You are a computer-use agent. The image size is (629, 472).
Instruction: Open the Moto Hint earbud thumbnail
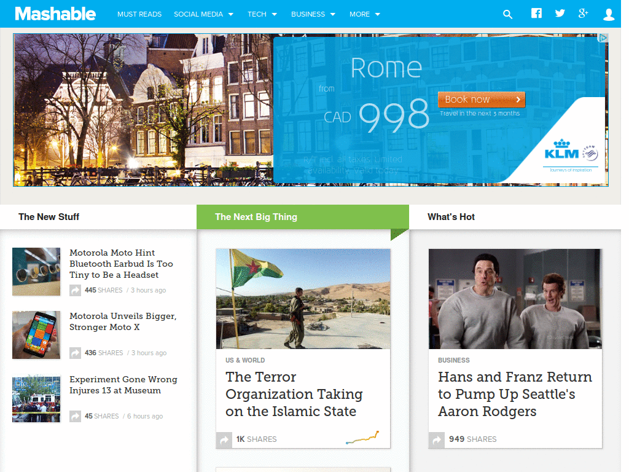(x=36, y=272)
